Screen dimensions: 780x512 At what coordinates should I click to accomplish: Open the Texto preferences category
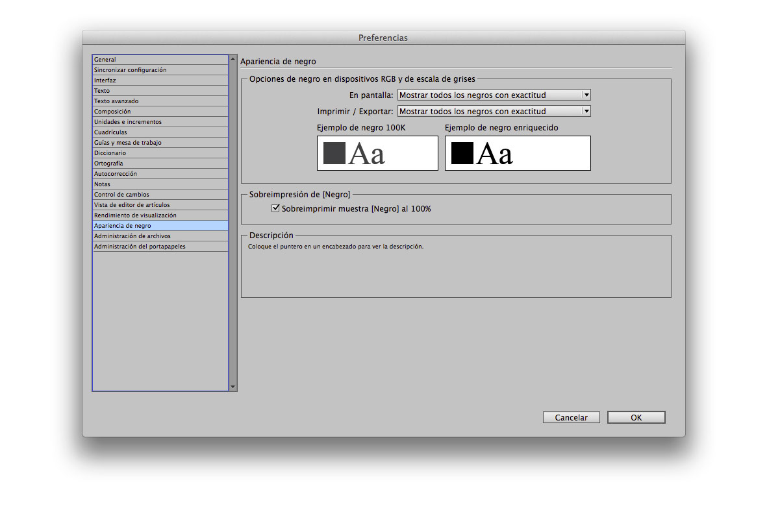point(160,91)
